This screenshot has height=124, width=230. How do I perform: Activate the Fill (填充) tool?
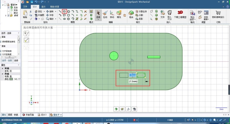click(x=119, y=14)
